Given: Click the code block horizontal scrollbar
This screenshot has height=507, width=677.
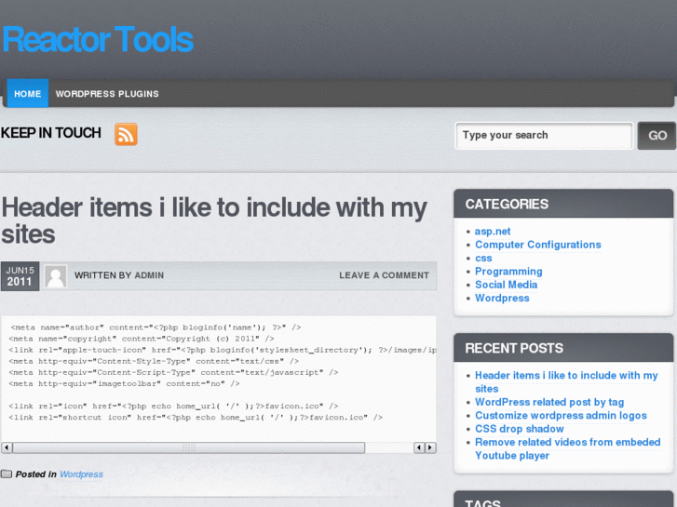Looking at the screenshot, I should point(190,447).
